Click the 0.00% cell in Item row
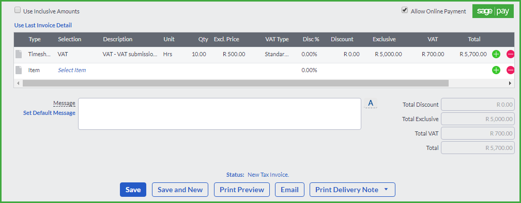The image size is (521, 203). pos(309,70)
